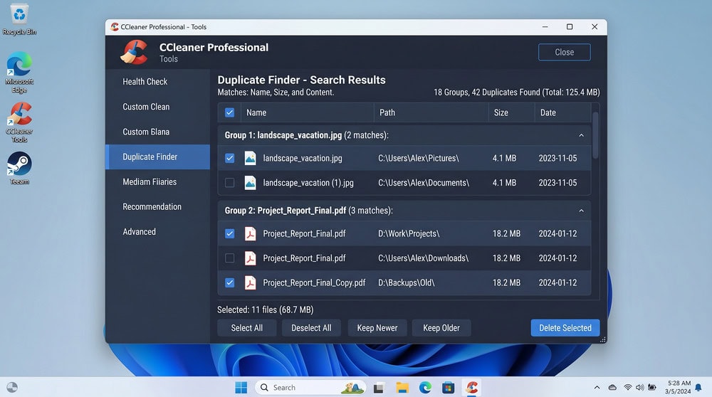Click the CCleaner title bar icon
This screenshot has width=712, height=397.
[115, 27]
